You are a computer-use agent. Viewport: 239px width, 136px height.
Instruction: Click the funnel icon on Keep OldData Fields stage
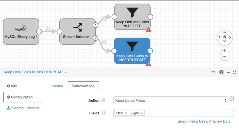(132, 13)
